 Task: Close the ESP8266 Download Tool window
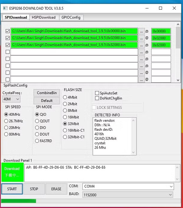174,8
